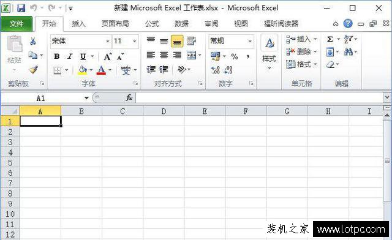
Task: Click the cell borders icon
Action: point(58,70)
